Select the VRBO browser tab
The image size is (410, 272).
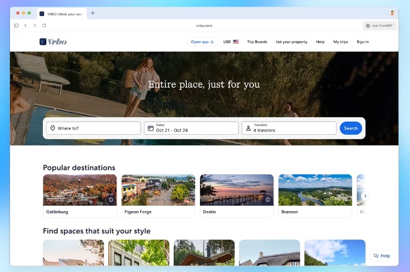[62, 14]
